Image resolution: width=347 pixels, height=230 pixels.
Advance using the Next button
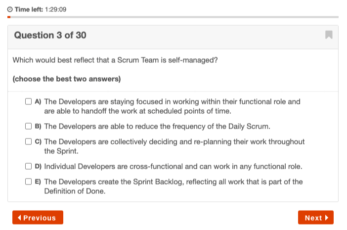click(x=316, y=217)
